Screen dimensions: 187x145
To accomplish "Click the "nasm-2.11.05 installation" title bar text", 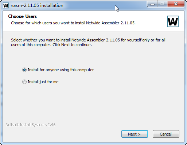I will [x=37, y=5].
